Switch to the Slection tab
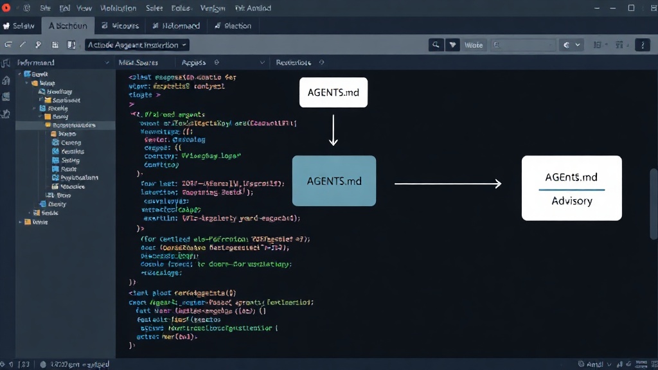The height and width of the screenshot is (370, 658). pyautogui.click(x=233, y=26)
